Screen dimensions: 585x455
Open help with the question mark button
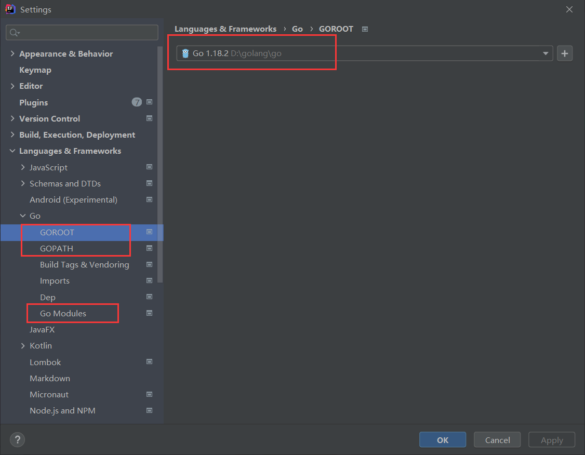click(17, 440)
